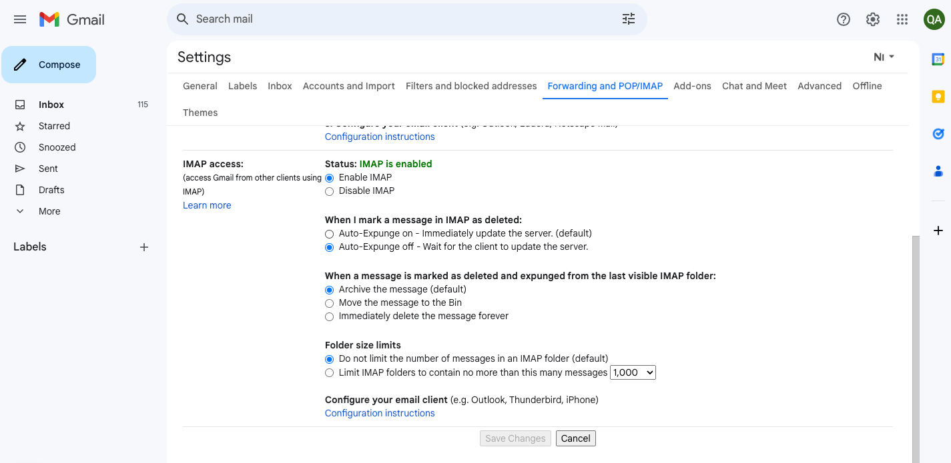951x463 pixels.
Task: Expand the More item in sidebar
Action: point(49,211)
